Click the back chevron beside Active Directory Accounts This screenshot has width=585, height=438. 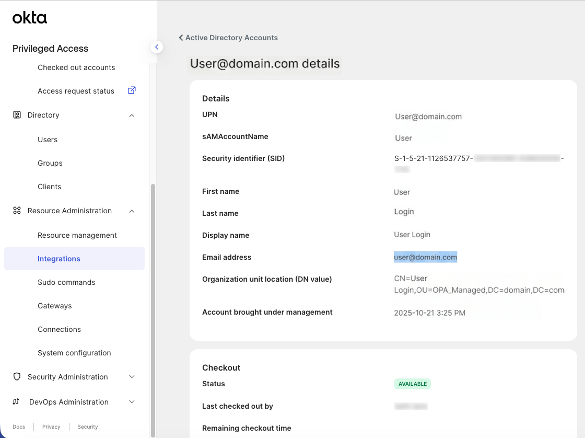point(181,38)
